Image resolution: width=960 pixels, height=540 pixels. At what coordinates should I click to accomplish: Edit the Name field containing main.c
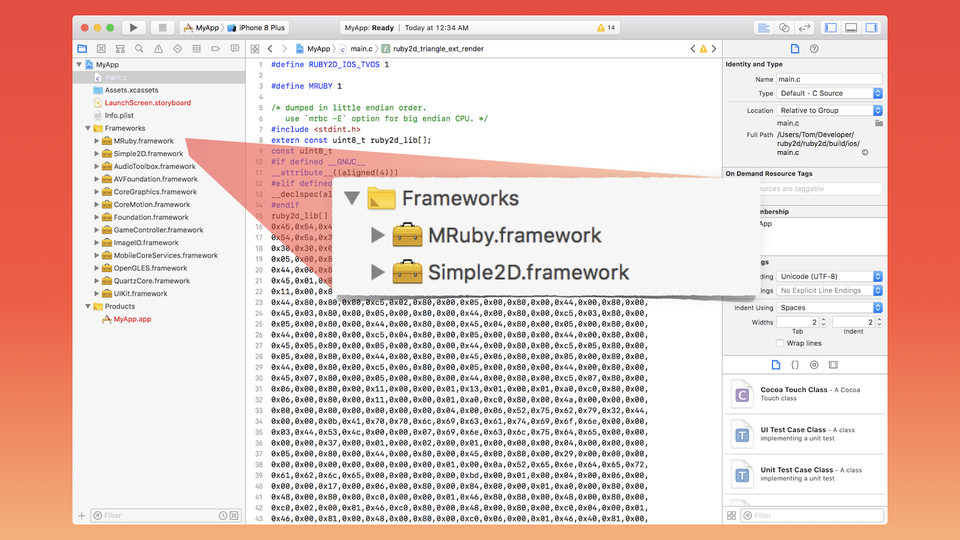[x=829, y=79]
